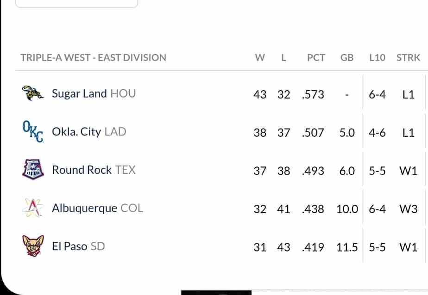
Task: Click the Triple-A West - East Division heading
Action: [94, 57]
